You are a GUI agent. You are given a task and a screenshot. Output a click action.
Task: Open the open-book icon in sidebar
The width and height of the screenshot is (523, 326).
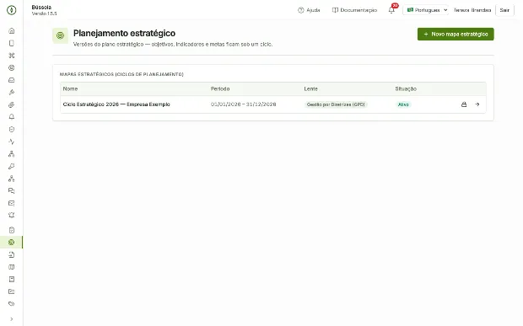coord(11,267)
